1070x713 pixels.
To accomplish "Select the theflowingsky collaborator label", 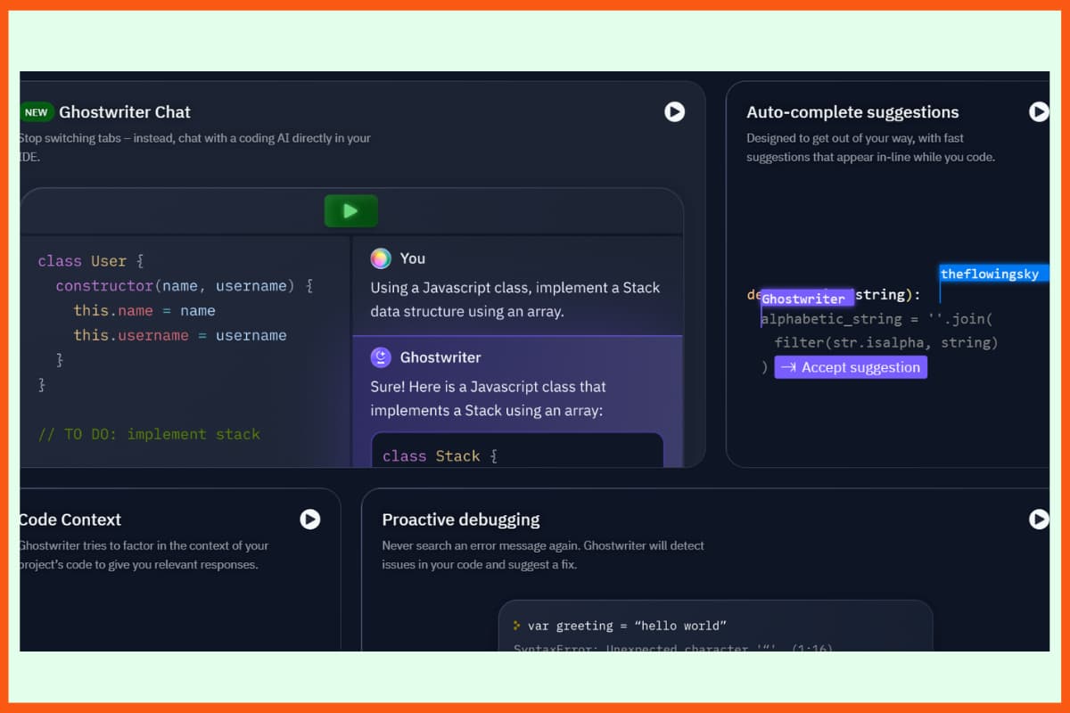I will click(992, 274).
